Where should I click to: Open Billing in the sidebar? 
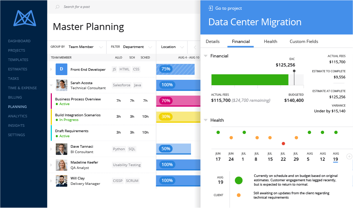pyautogui.click(x=15, y=97)
